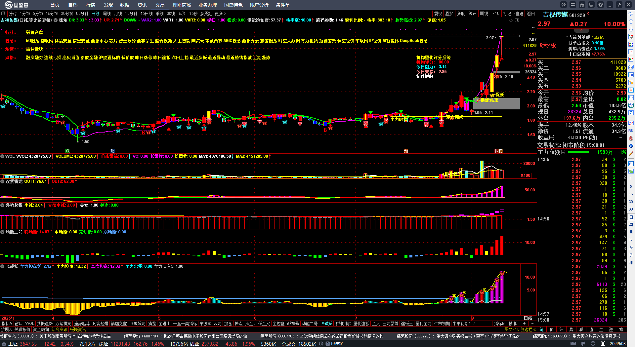
Task: Click the screen display icon in title bar
Action: coord(591,5)
